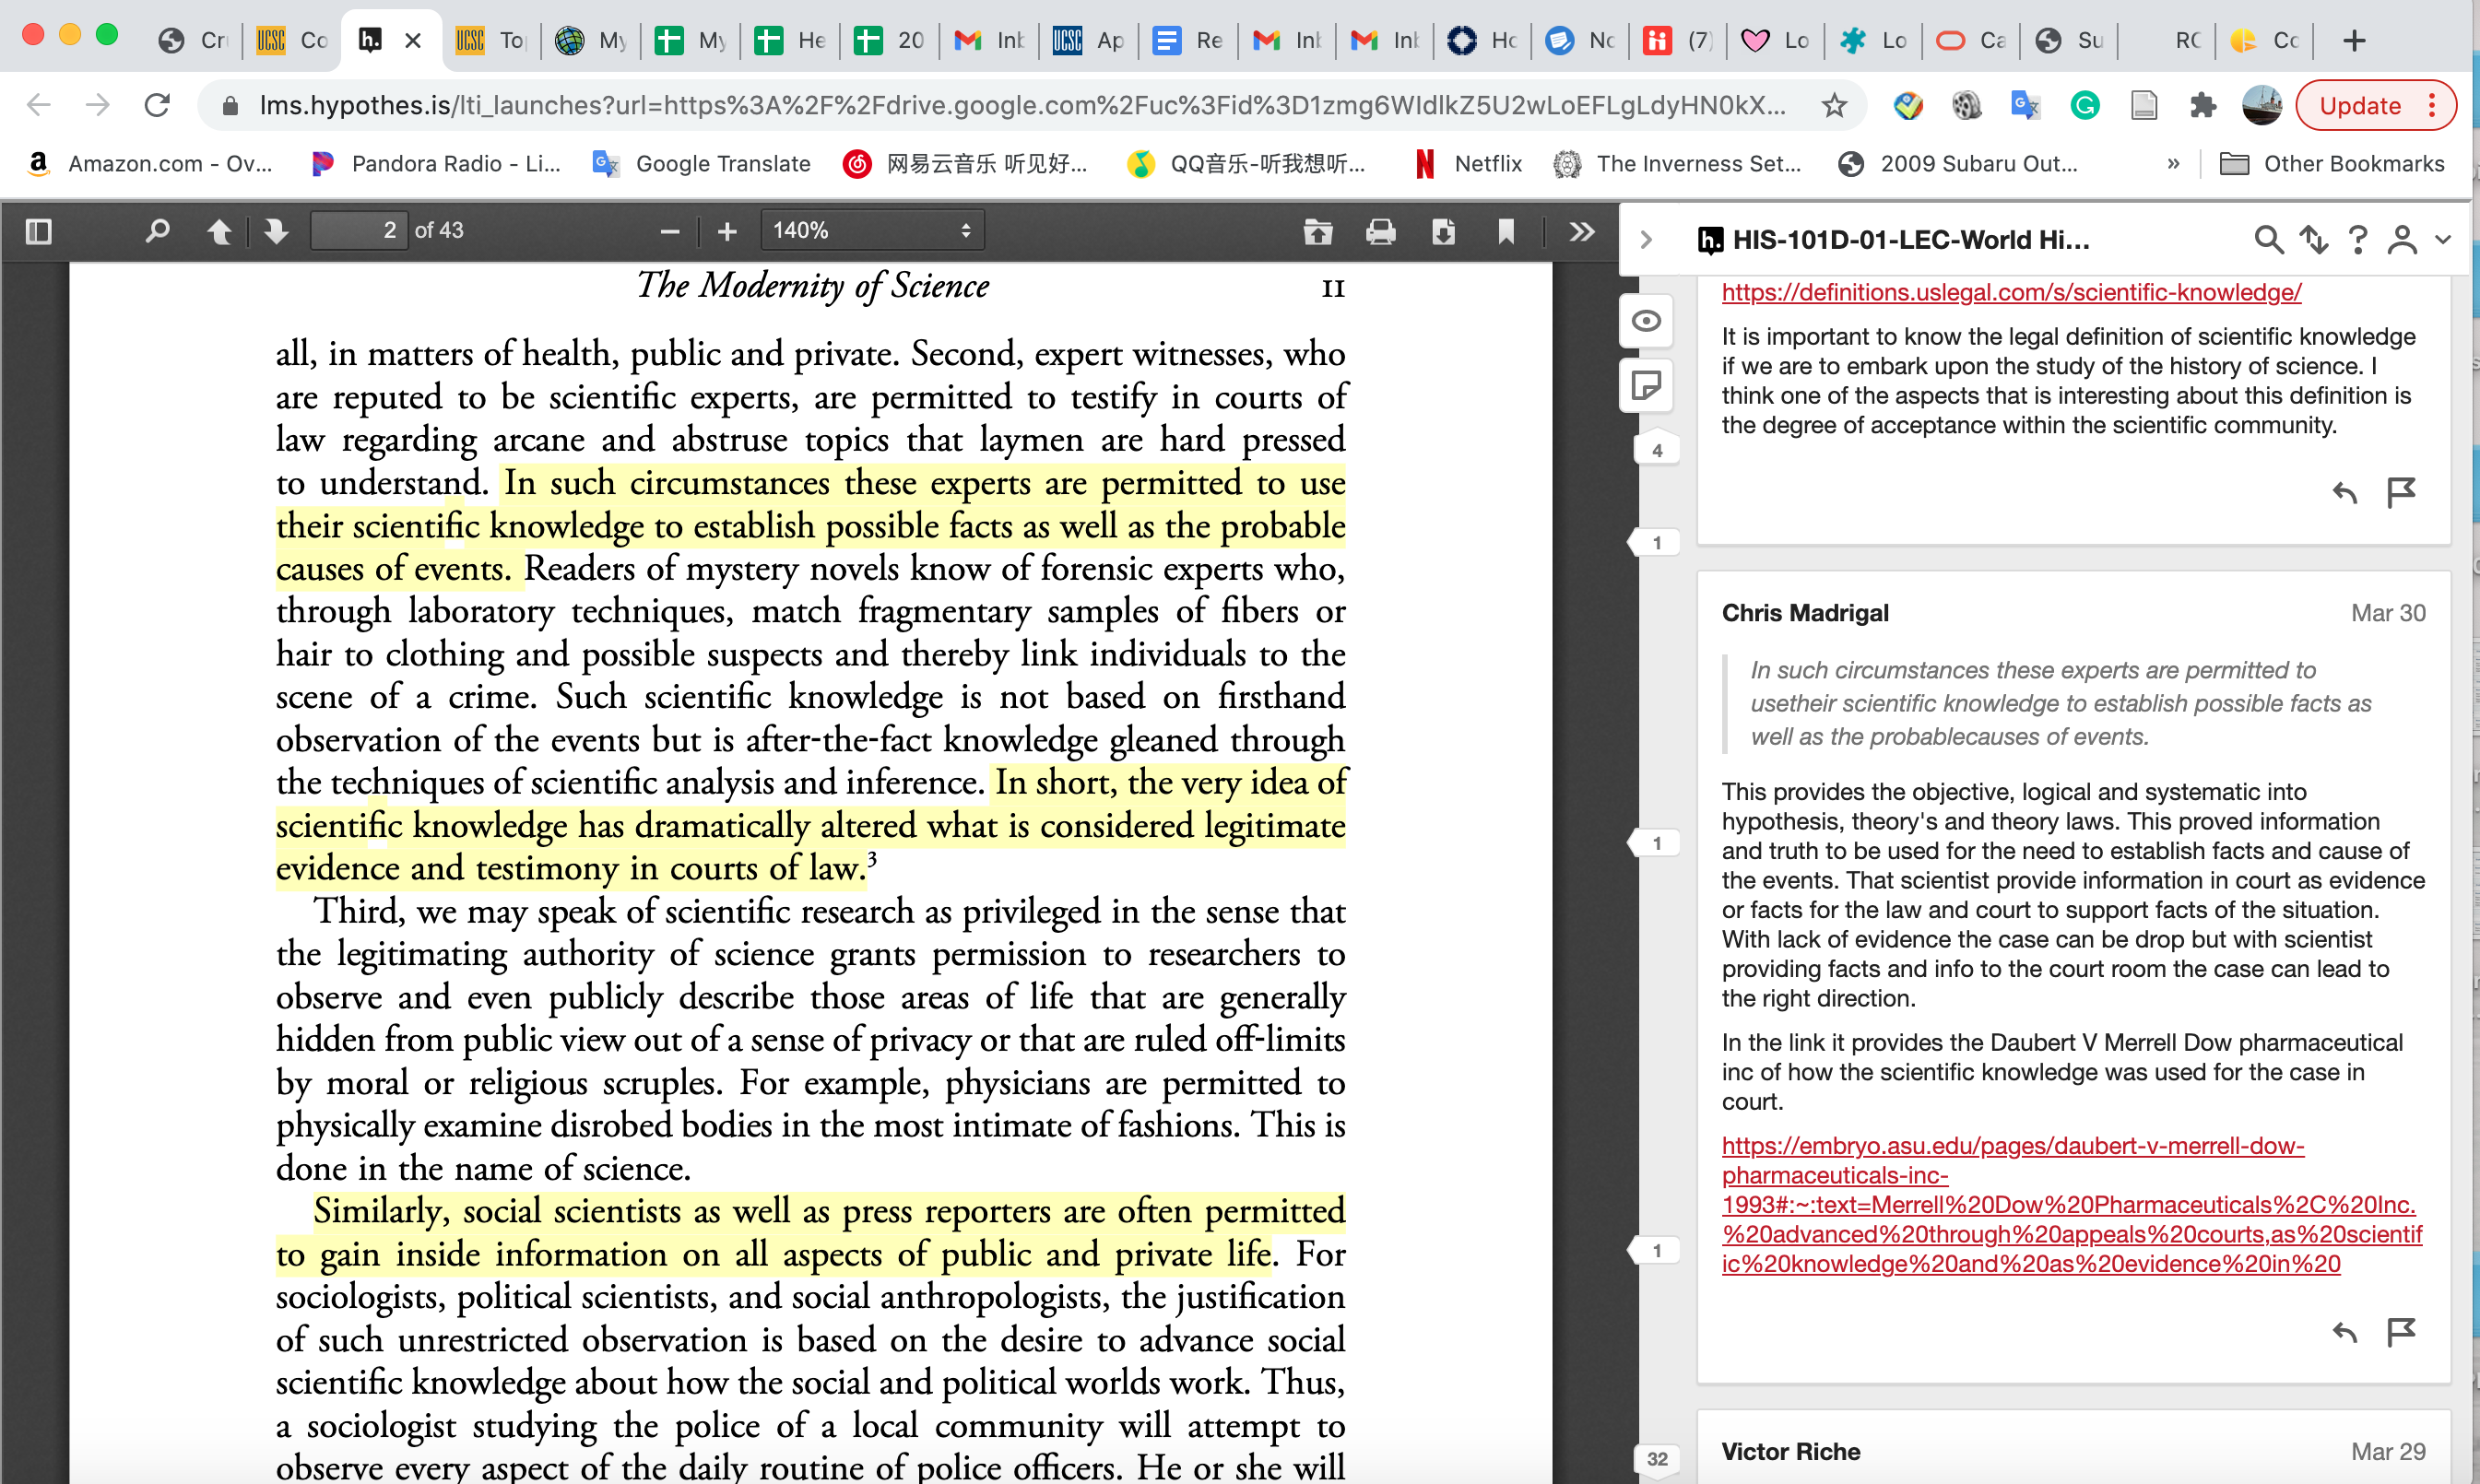The height and width of the screenshot is (1484, 2480).
Task: Show hidden bookmarks overflow chevron
Action: pos(2173,164)
